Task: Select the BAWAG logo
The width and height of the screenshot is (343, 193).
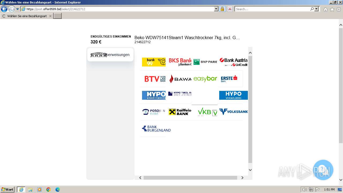Action: [x=180, y=79]
